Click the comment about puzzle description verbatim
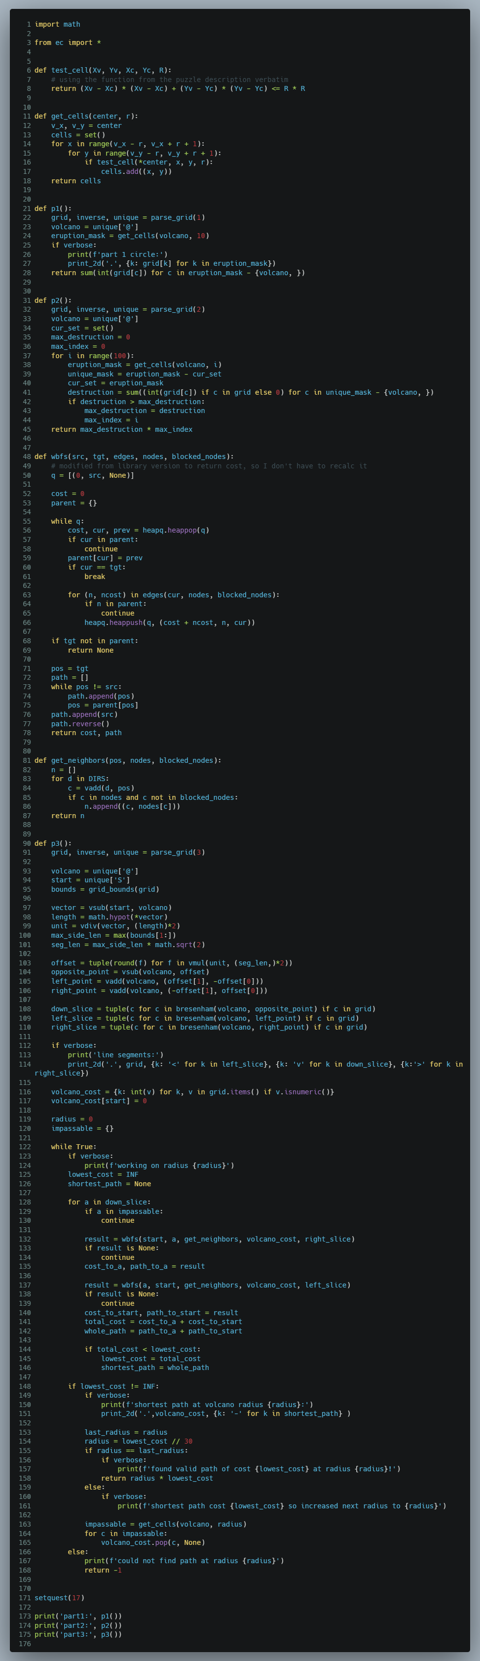 pos(170,80)
